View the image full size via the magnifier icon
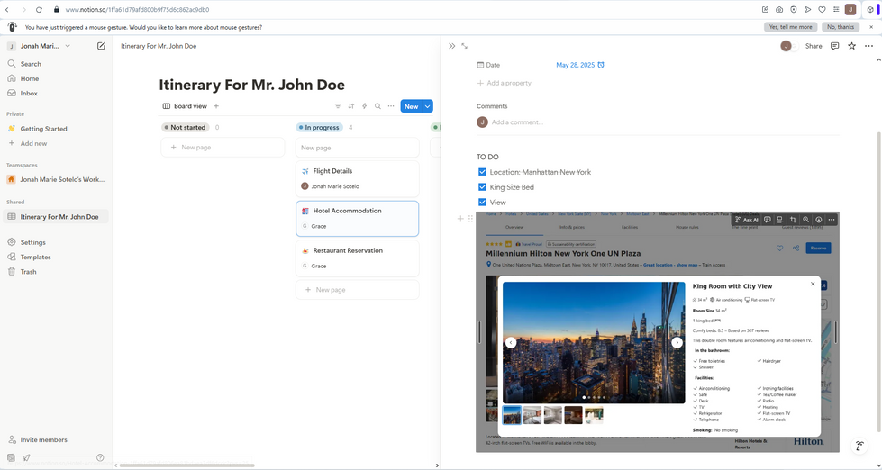The image size is (882, 470). pyautogui.click(x=806, y=220)
